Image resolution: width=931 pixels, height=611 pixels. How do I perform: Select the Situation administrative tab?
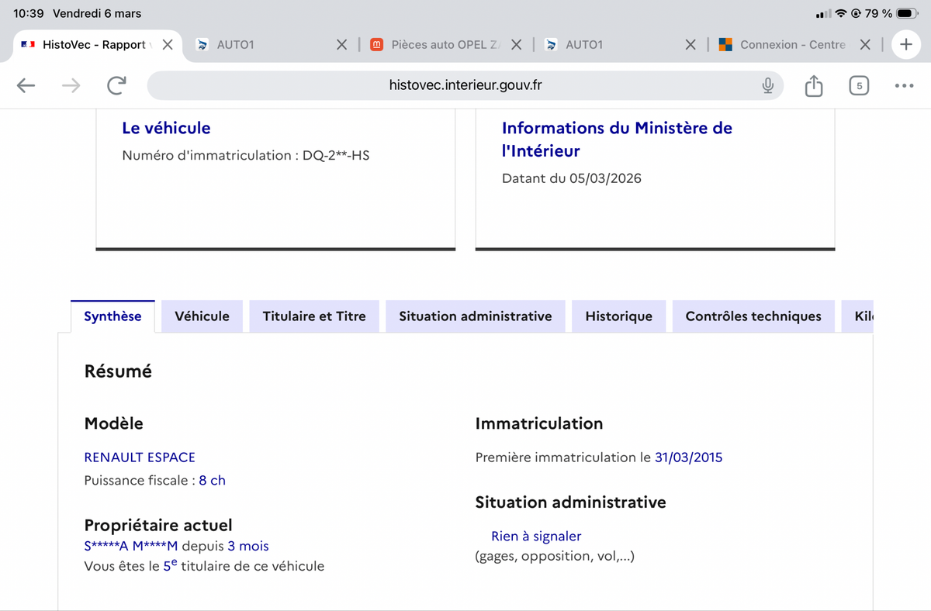click(475, 316)
